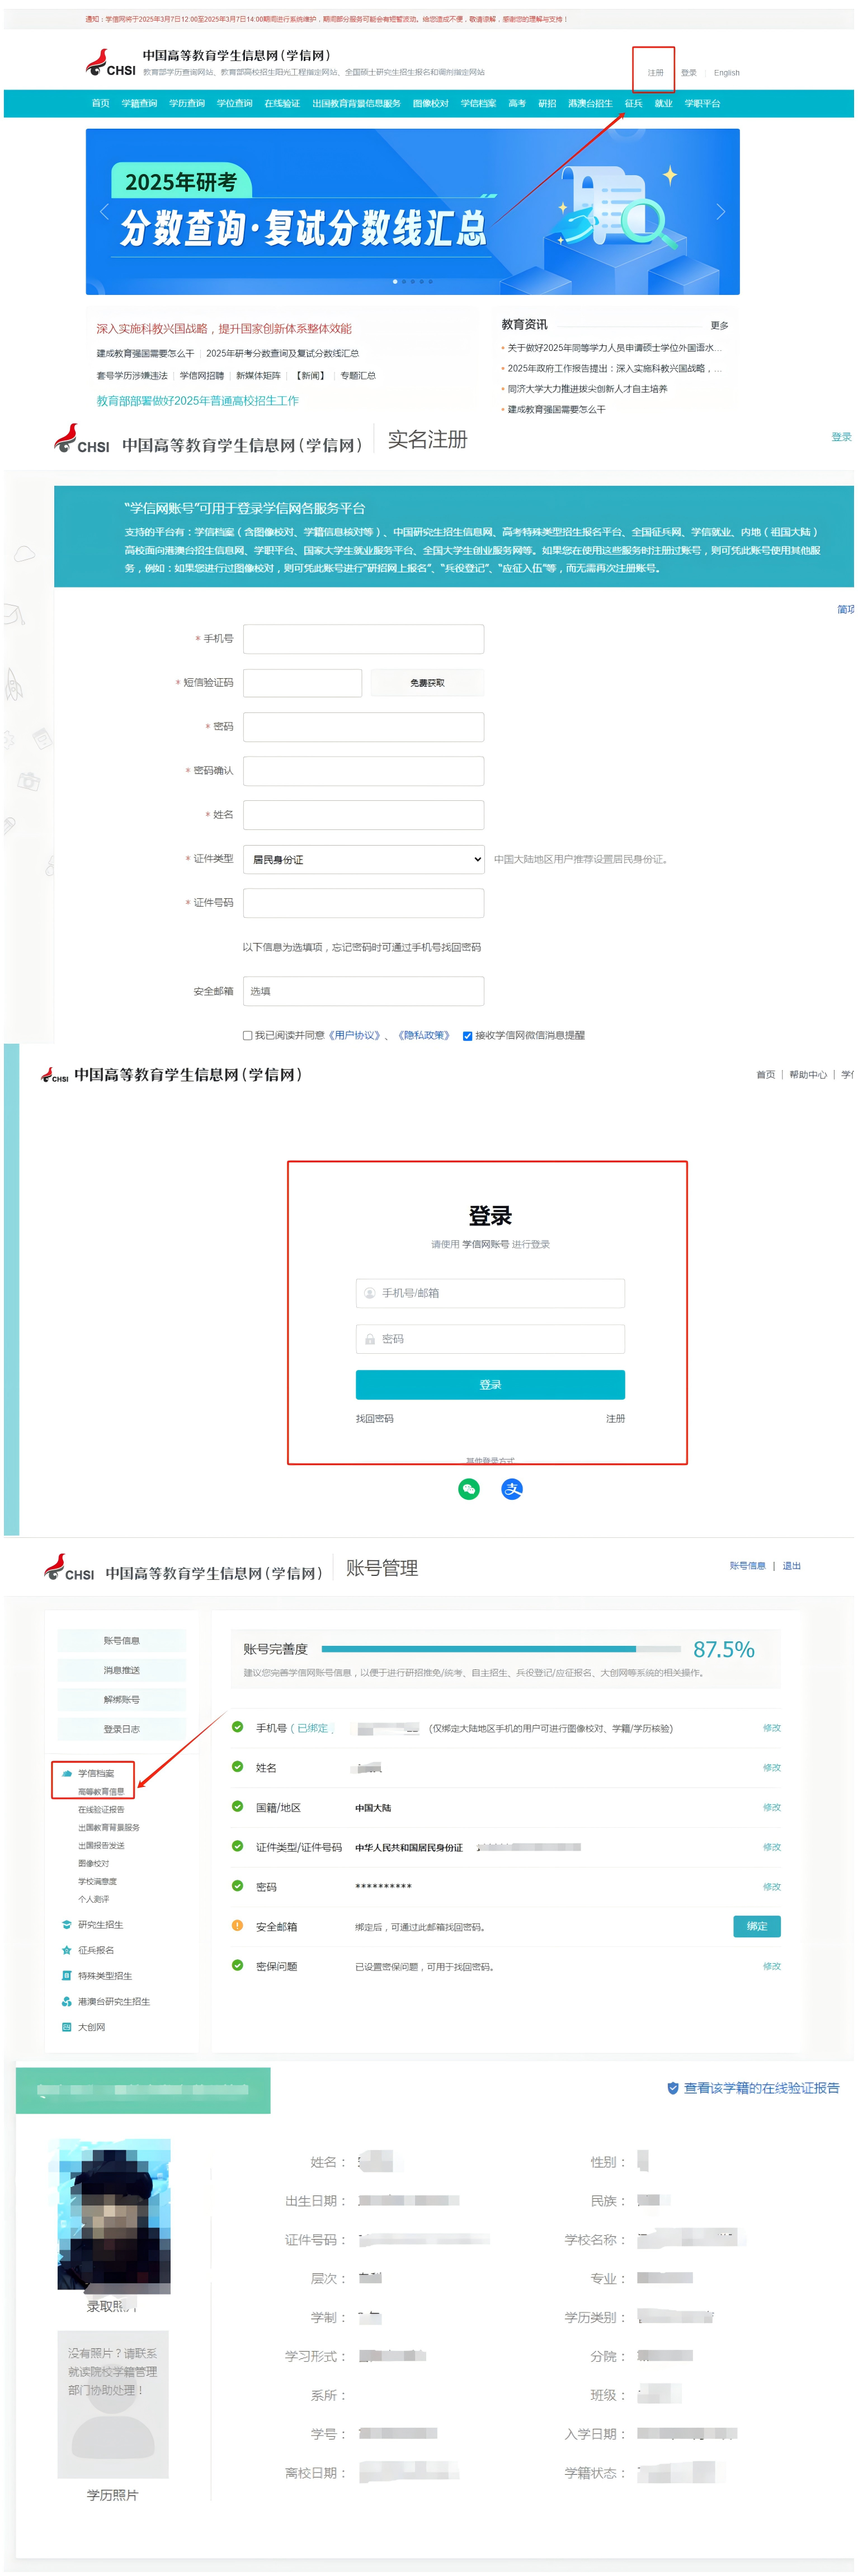Click the graduation cap icon beside 研究生招生
This screenshot has height=2576, width=858.
click(67, 1924)
